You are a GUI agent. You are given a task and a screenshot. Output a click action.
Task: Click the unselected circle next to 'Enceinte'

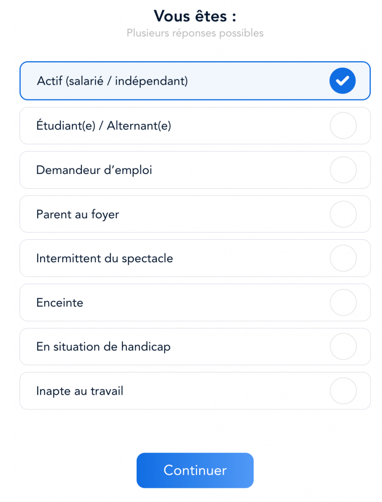point(343,302)
